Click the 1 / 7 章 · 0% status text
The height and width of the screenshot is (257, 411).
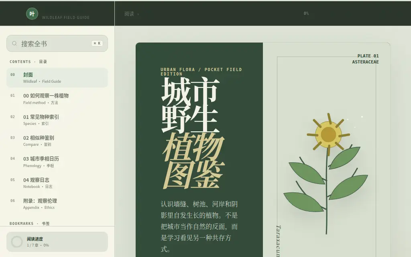[x=38, y=245]
